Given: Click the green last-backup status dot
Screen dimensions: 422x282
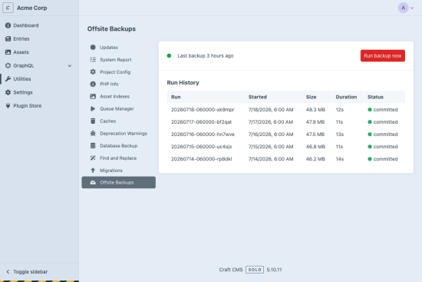Looking at the screenshot, I should tap(169, 56).
